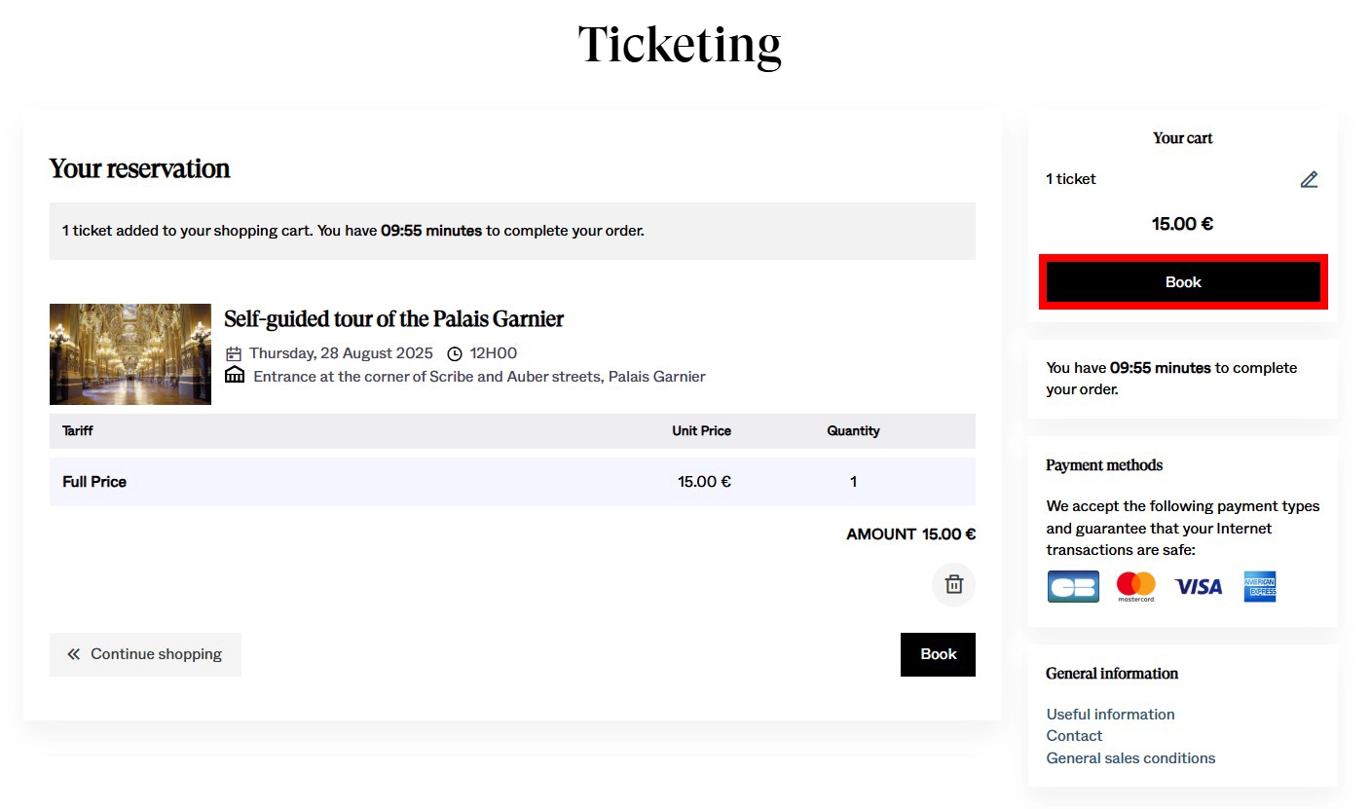Click the Palais Garnier tour thumbnail image

click(130, 354)
